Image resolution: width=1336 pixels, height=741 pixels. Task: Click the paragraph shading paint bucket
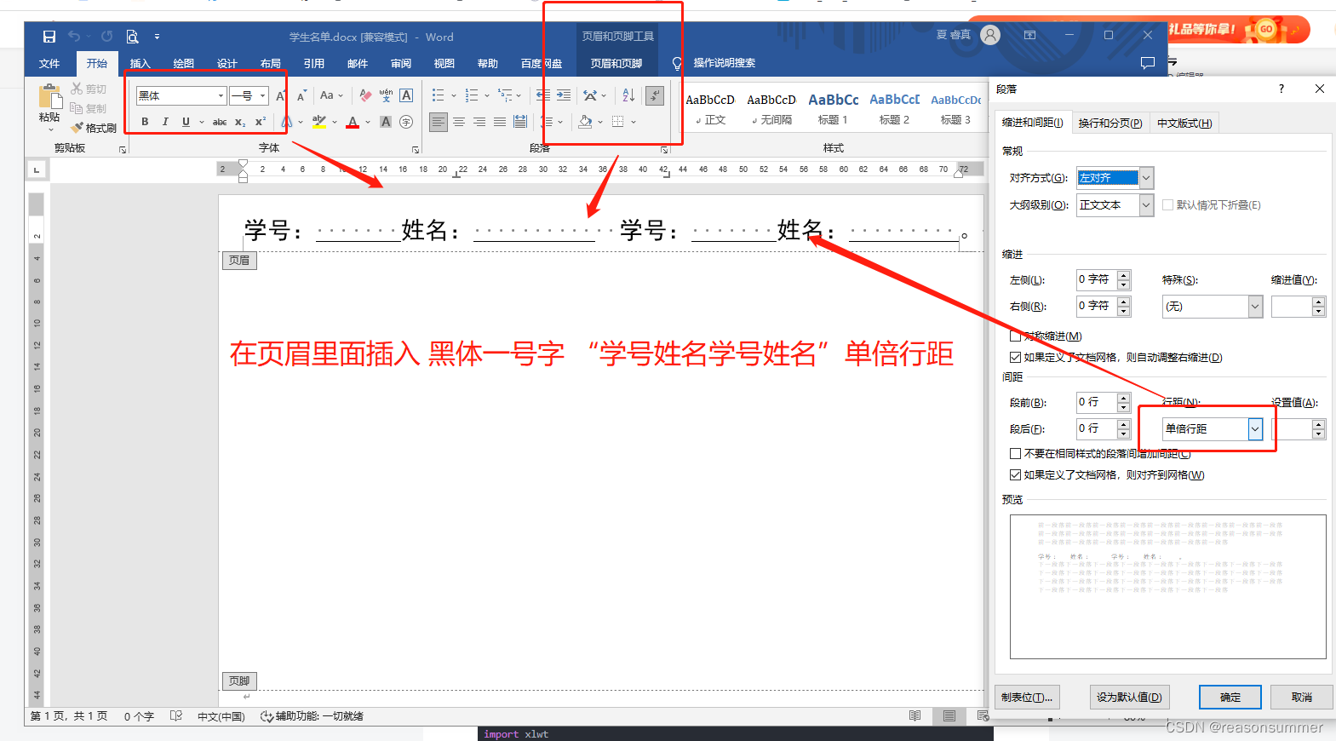coord(585,122)
